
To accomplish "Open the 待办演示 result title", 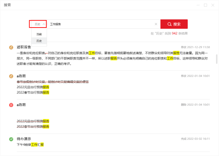I will pyautogui.click(x=24, y=139).
